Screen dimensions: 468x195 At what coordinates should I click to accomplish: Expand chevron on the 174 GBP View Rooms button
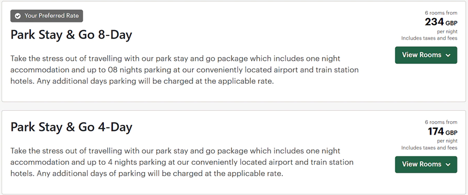tap(448, 164)
